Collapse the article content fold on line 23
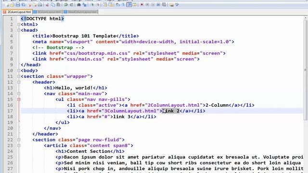Image resolution: width=308 pixels, height=173 pixels. pos(19,146)
